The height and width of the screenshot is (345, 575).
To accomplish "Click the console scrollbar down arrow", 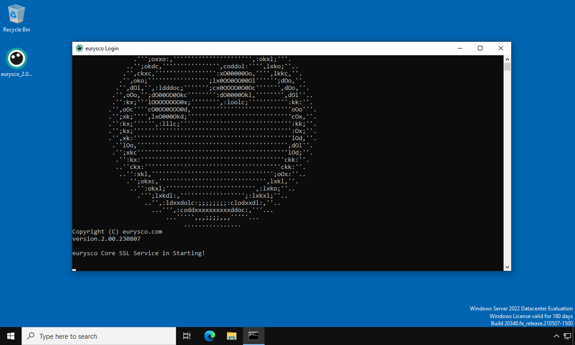I will tap(507, 267).
